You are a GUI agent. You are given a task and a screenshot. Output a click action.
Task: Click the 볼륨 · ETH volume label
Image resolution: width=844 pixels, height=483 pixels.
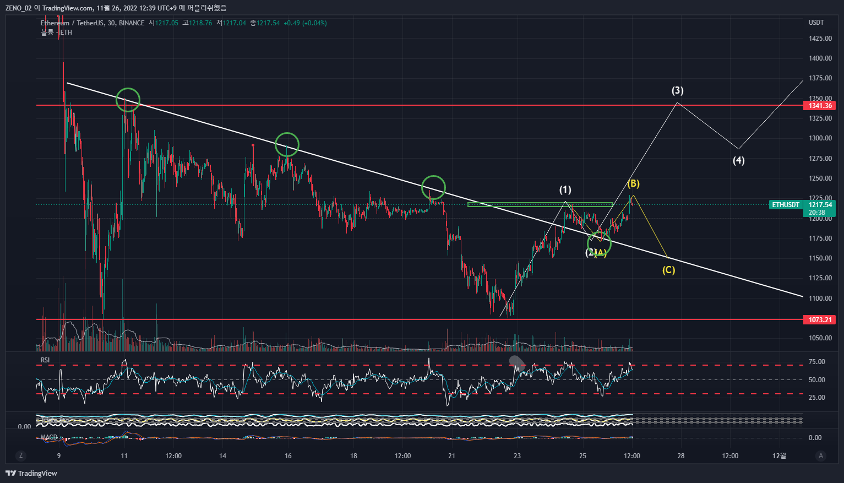56,32
